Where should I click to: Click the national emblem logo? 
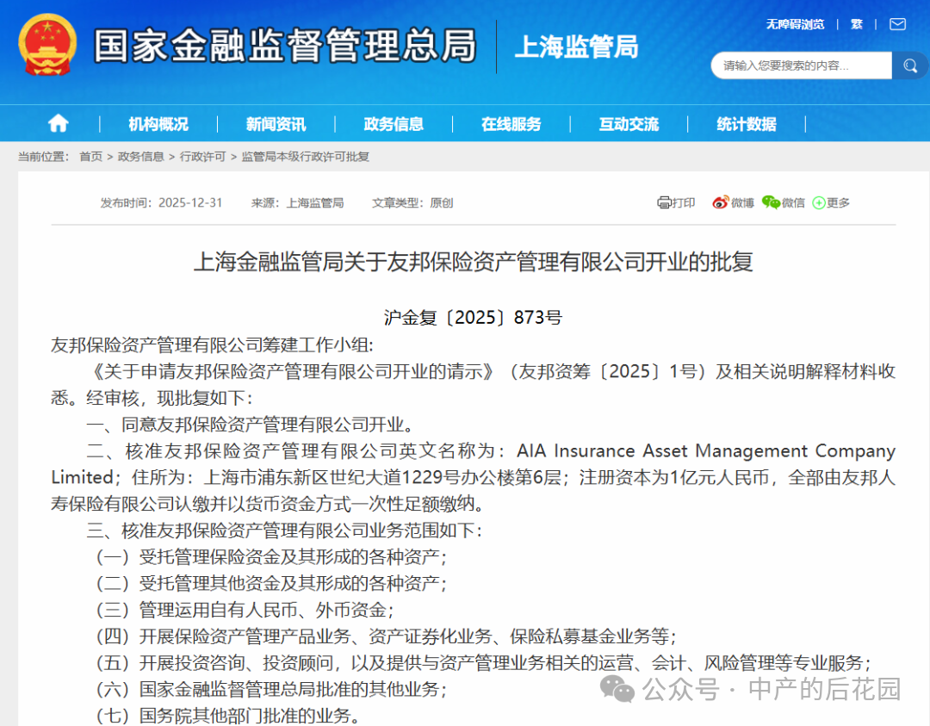point(47,45)
